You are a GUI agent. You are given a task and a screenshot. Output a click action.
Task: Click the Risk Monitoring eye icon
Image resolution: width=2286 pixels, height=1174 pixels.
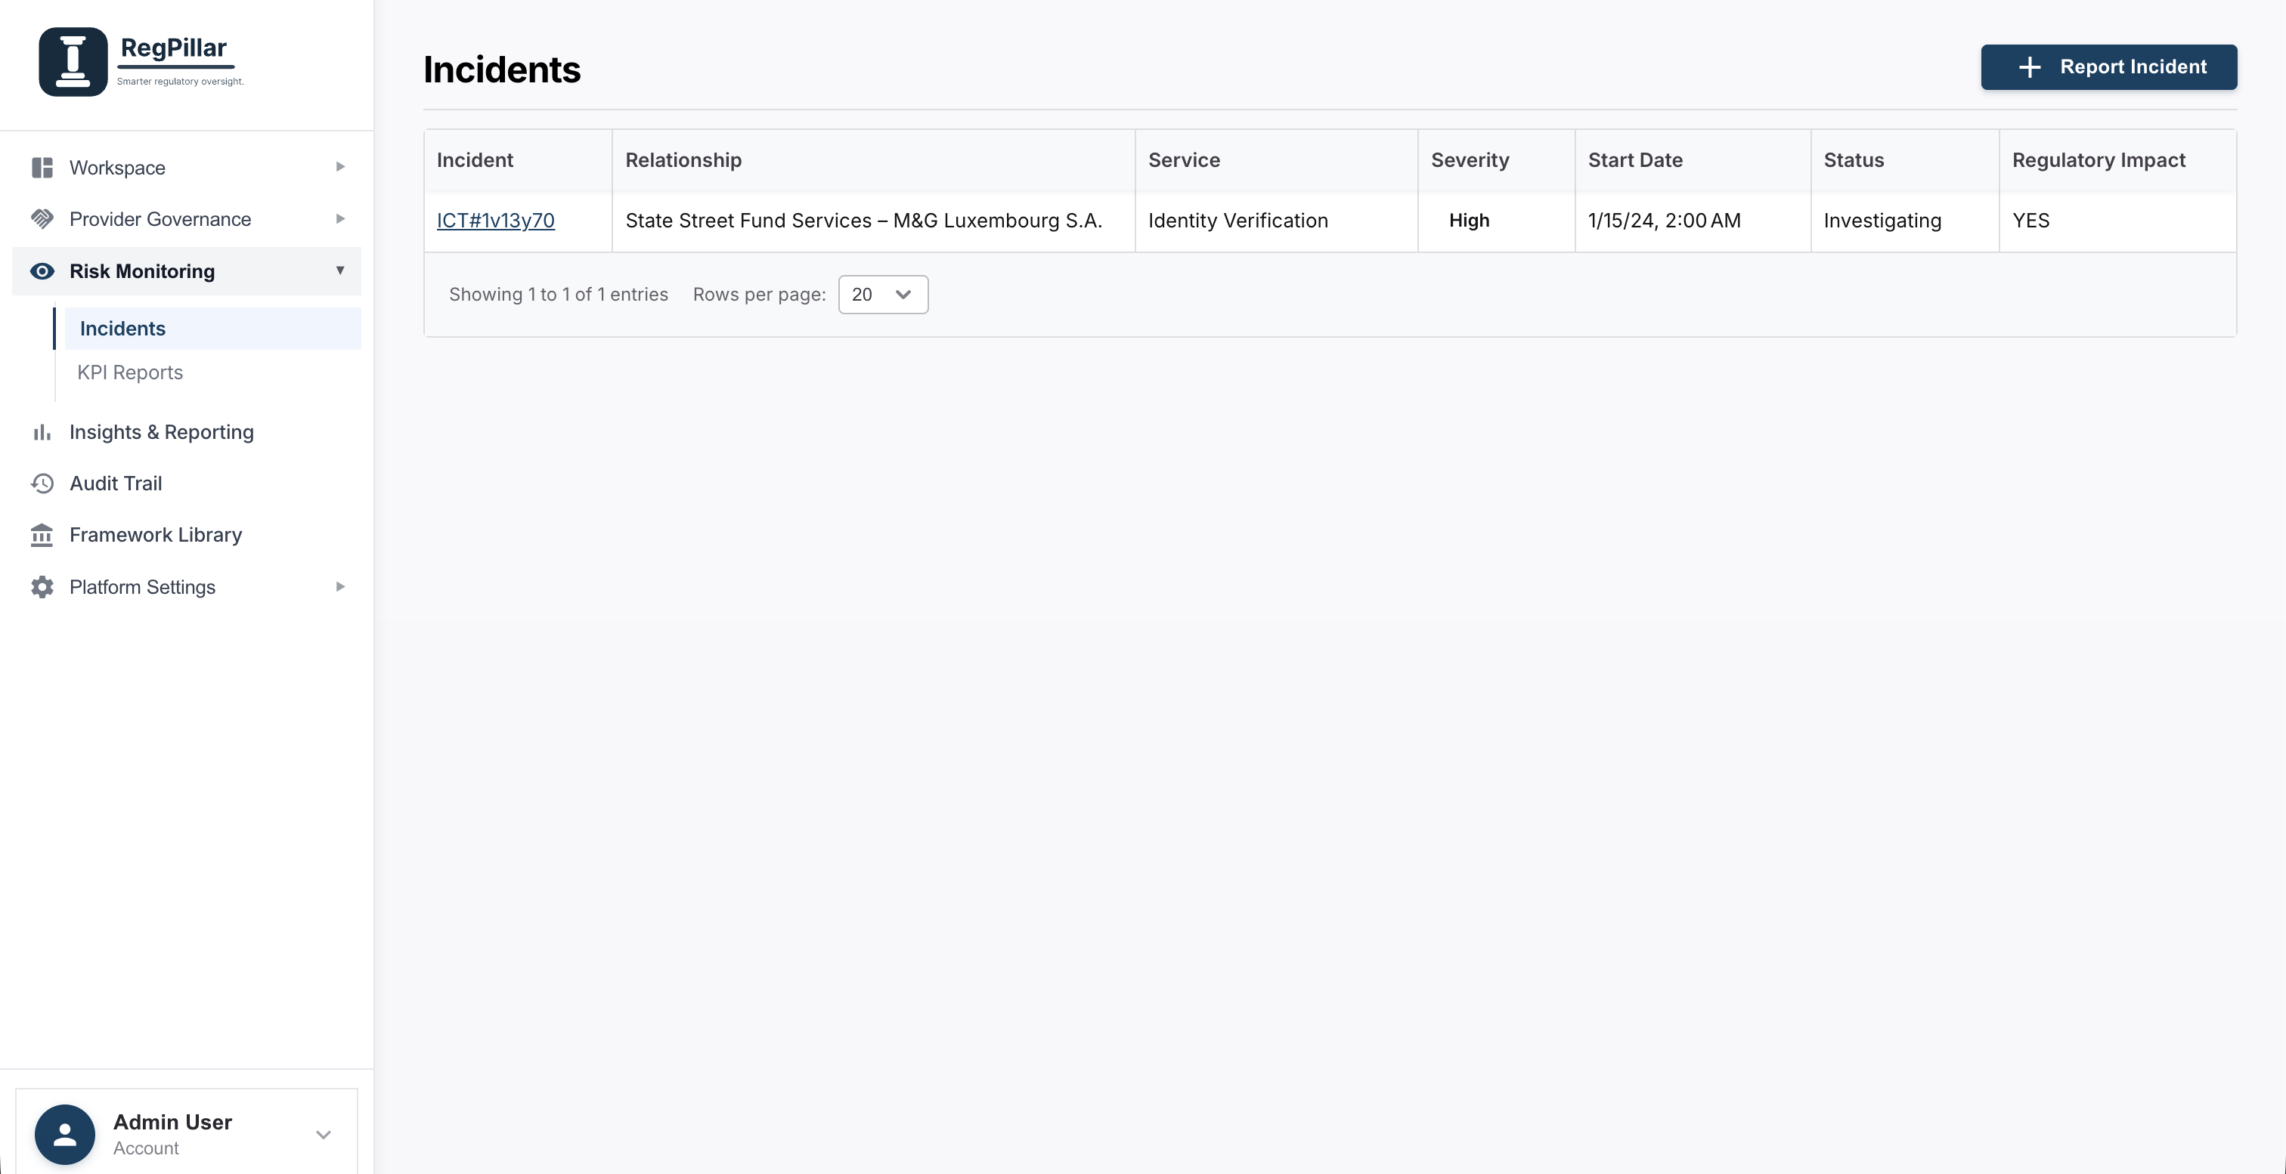42,271
